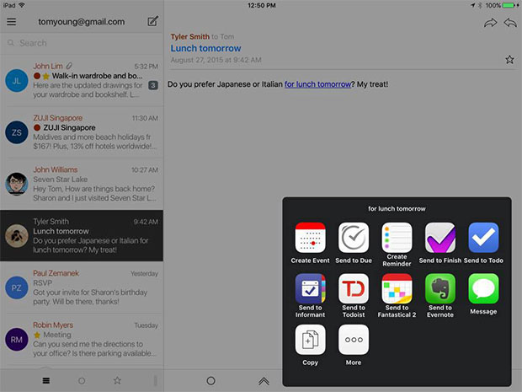522x392 pixels.
Task: Click Tyler Smith's avatar in selected row
Action: point(16,236)
